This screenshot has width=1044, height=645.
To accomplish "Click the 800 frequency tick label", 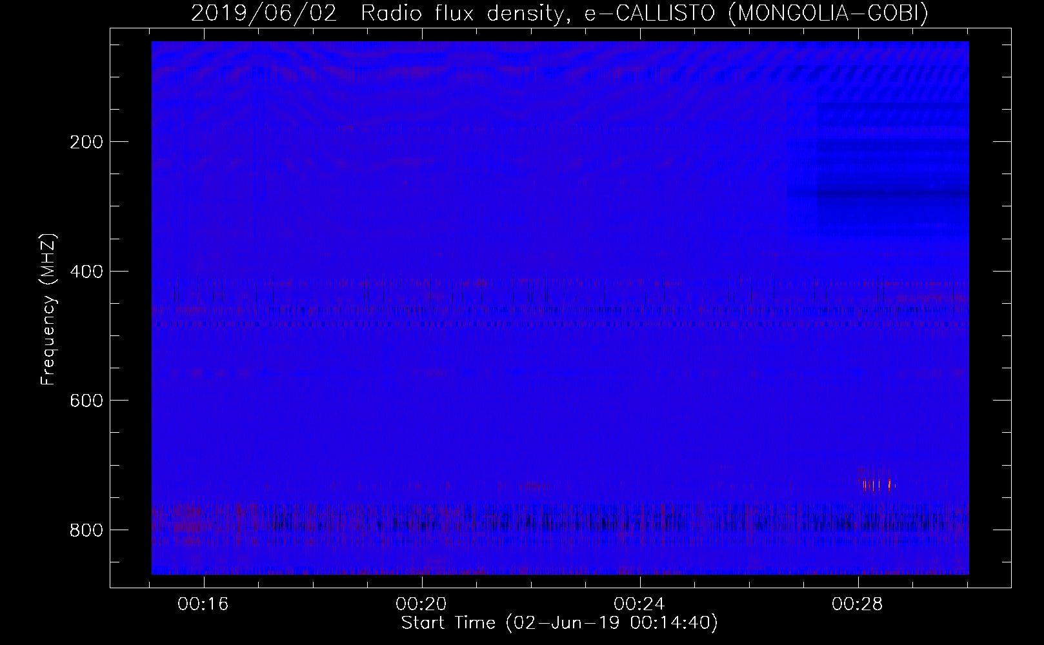I will coord(86,530).
